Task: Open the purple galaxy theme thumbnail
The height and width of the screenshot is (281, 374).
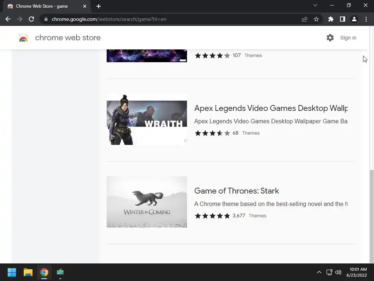Action: (147, 56)
